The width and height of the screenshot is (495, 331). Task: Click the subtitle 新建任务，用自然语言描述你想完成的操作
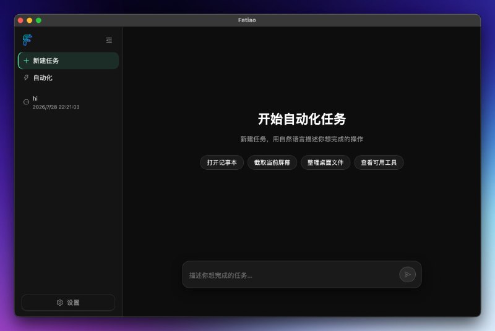pyautogui.click(x=302, y=139)
